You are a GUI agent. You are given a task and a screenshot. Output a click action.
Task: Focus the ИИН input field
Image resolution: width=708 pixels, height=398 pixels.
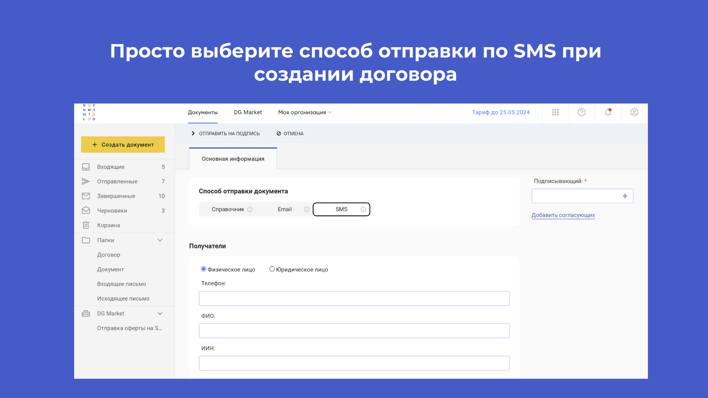(354, 363)
